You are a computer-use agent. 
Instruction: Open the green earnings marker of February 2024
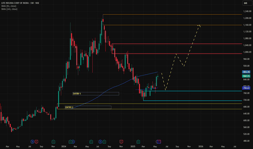(70, 142)
